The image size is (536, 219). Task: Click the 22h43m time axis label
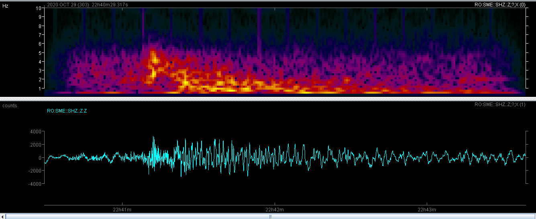point(427,209)
